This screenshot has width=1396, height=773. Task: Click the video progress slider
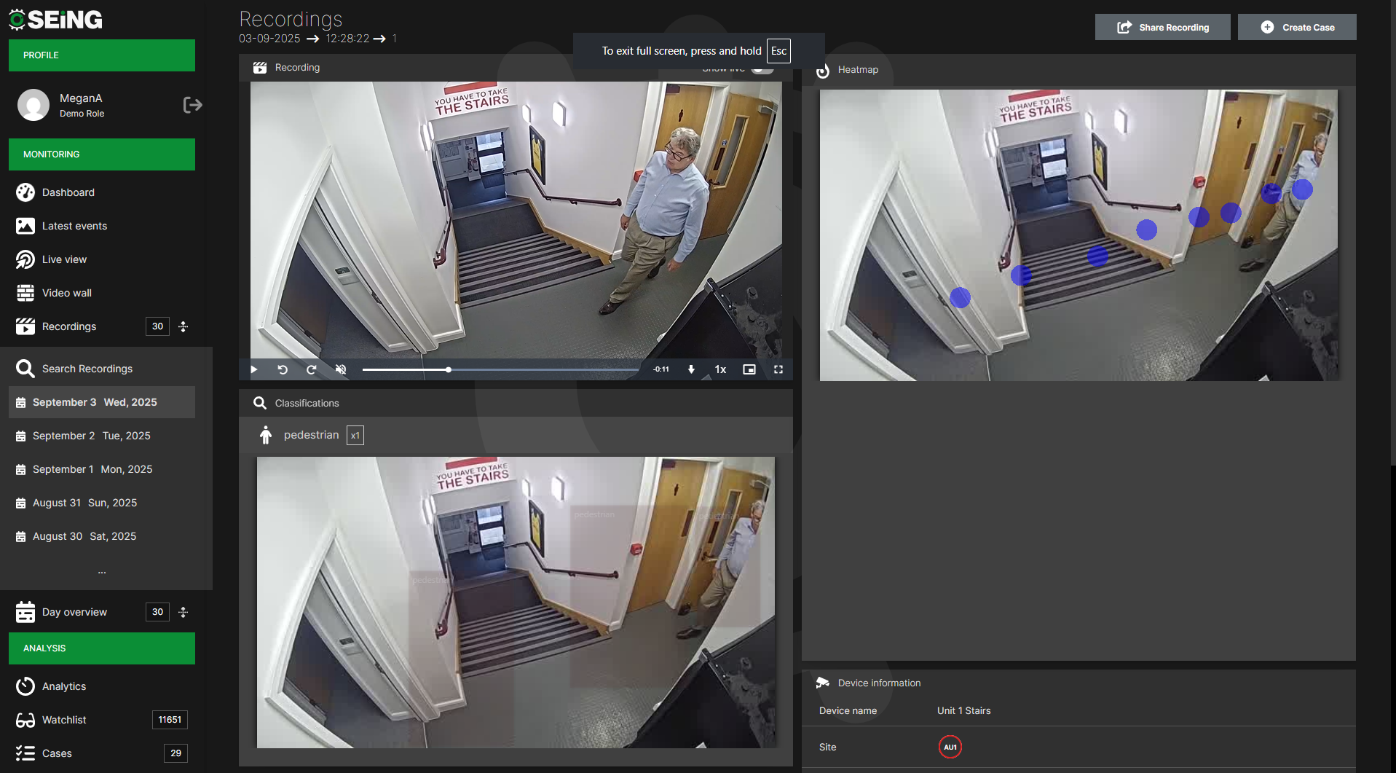click(x=449, y=369)
